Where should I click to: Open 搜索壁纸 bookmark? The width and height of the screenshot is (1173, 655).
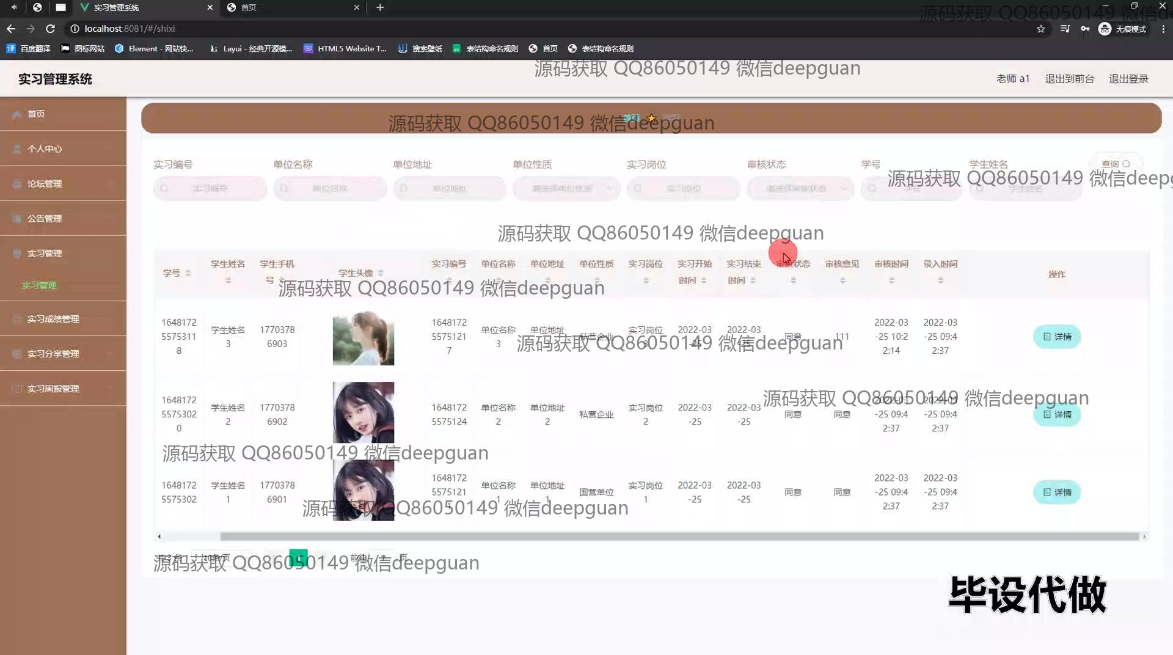click(420, 48)
